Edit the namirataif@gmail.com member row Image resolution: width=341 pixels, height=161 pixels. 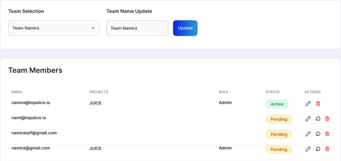coord(308,134)
